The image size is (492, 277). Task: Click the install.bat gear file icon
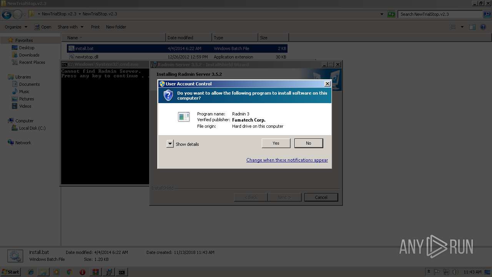71,48
